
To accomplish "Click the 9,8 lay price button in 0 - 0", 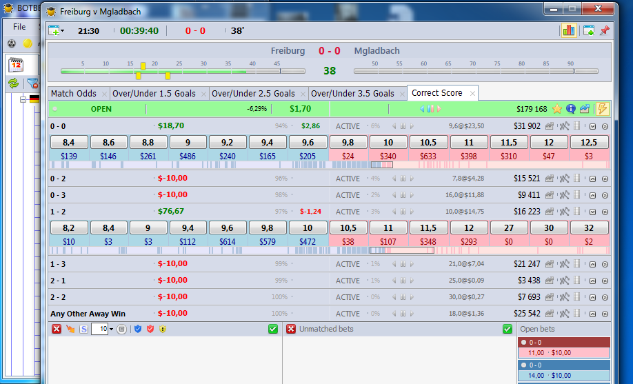I will tap(348, 142).
